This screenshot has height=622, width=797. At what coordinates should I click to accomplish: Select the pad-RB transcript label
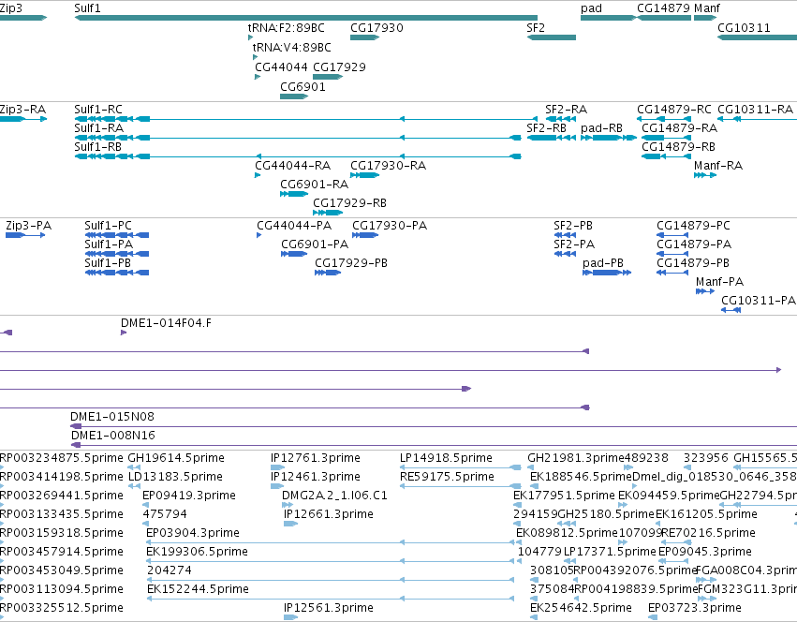[602, 128]
